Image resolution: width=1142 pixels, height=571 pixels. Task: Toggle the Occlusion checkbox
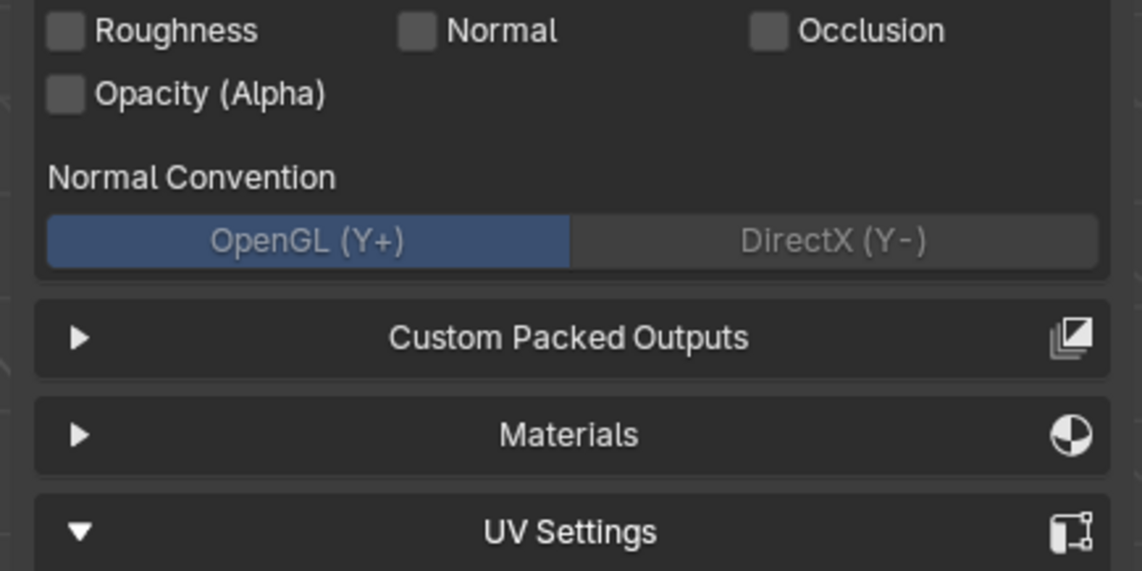[768, 31]
